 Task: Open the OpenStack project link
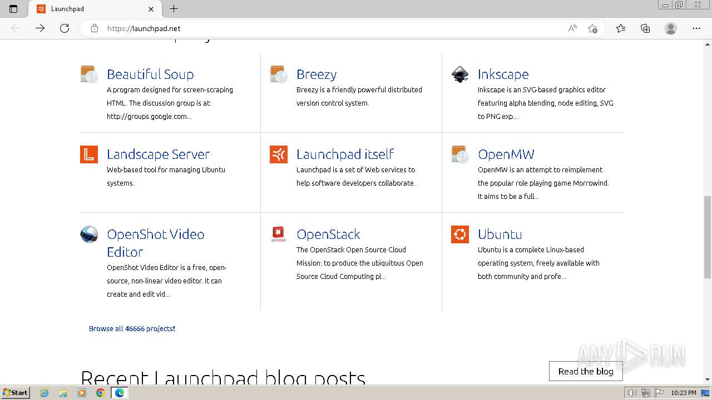tap(328, 234)
